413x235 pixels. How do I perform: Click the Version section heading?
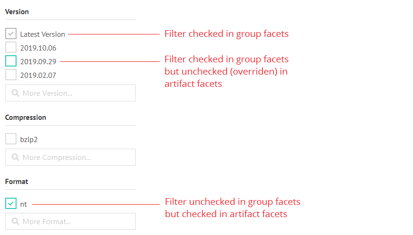[x=17, y=12]
